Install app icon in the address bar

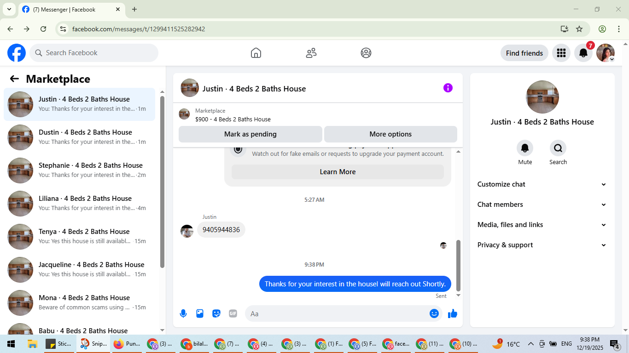565,29
